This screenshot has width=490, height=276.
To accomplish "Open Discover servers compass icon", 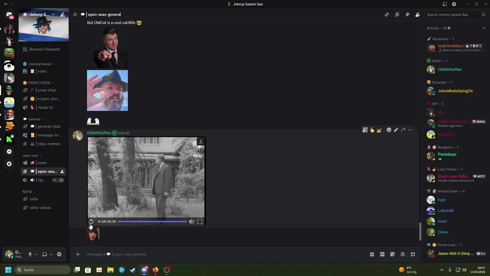I will (x=9, y=164).
